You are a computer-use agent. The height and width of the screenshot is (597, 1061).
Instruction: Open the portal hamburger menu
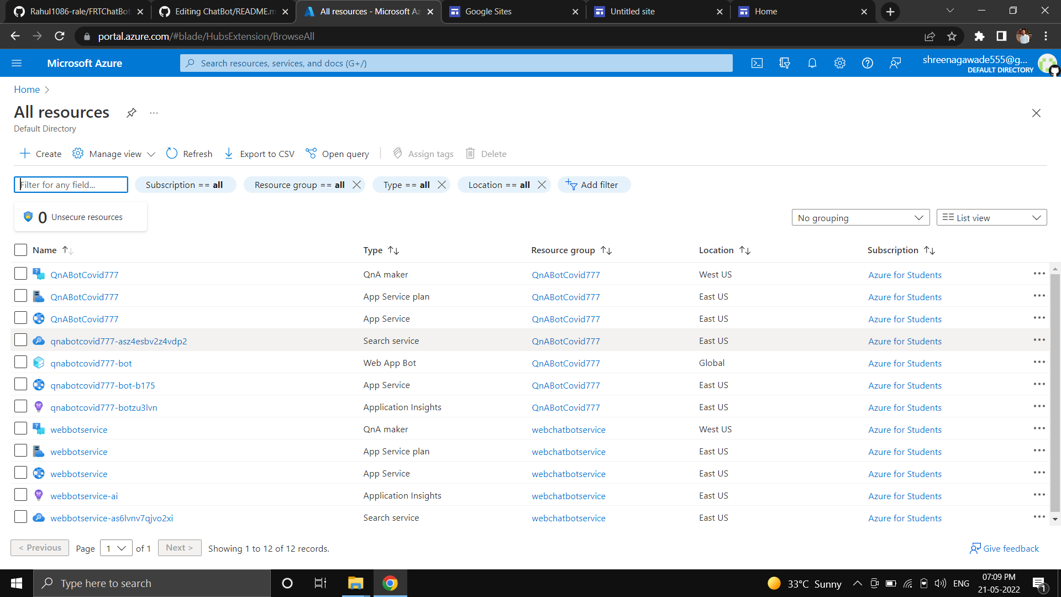[17, 63]
